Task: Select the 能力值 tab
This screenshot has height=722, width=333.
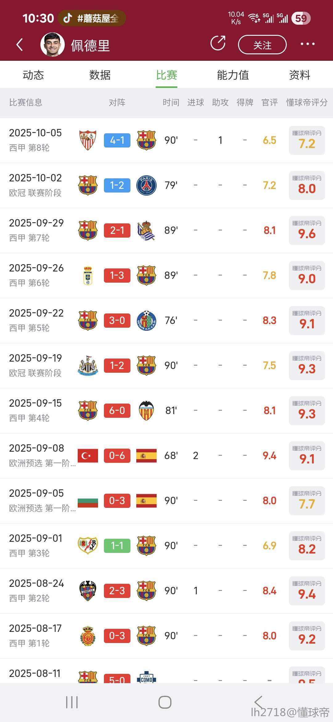Action: point(233,75)
